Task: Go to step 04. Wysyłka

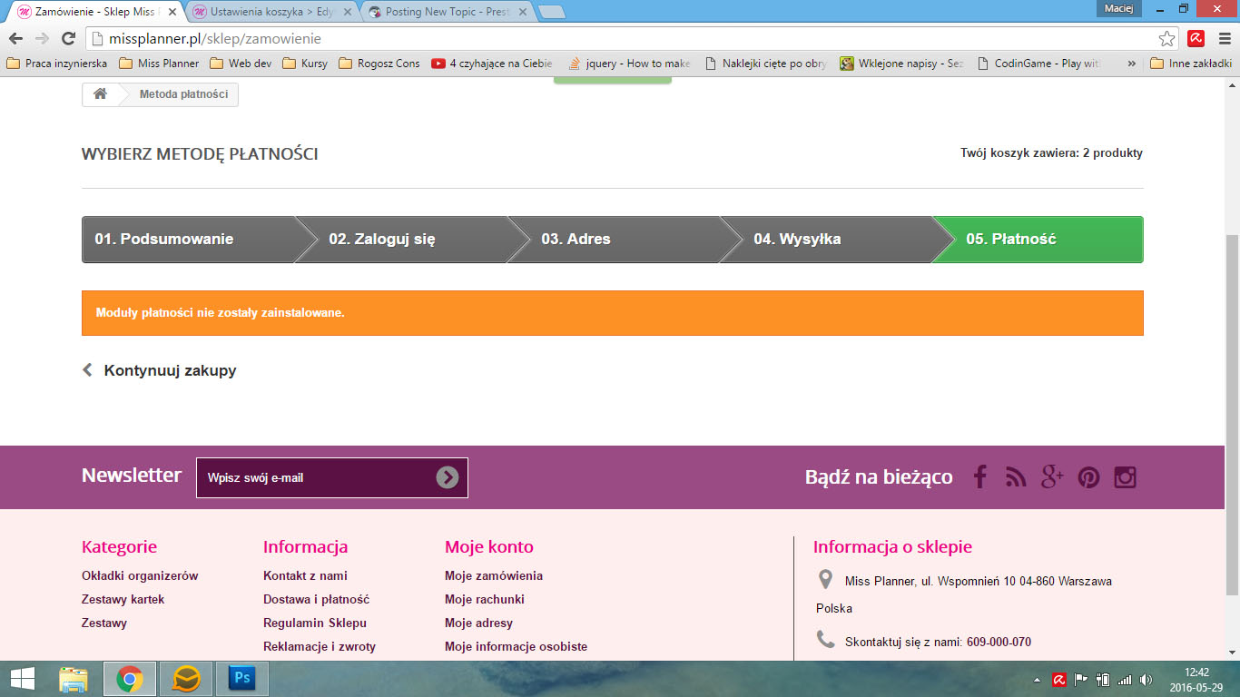Action: pyautogui.click(x=825, y=240)
